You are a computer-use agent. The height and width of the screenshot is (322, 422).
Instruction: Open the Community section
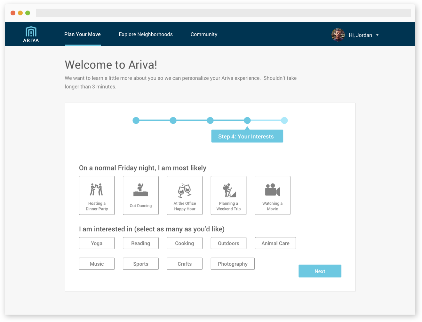coord(204,34)
